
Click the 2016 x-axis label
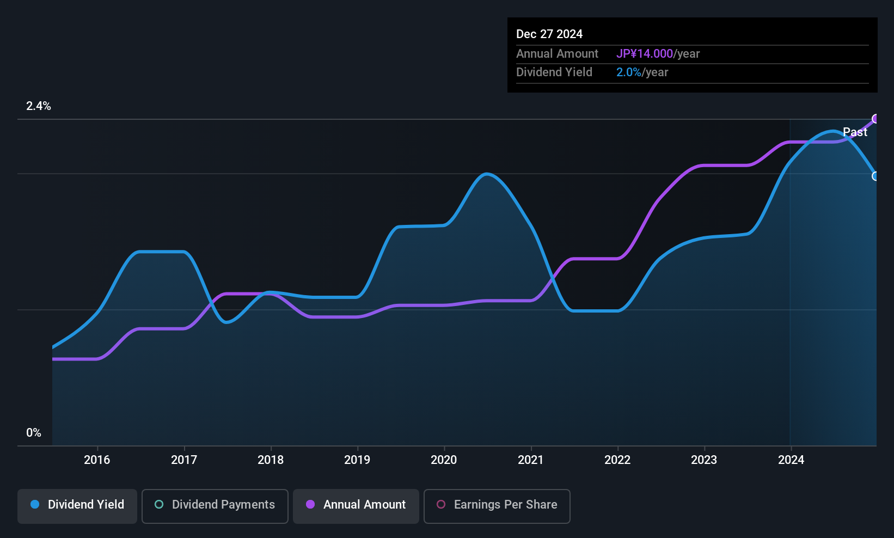(x=97, y=460)
